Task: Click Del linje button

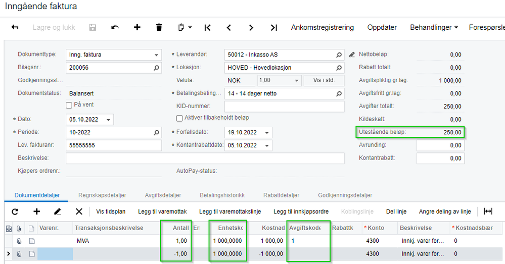Action: point(396,212)
